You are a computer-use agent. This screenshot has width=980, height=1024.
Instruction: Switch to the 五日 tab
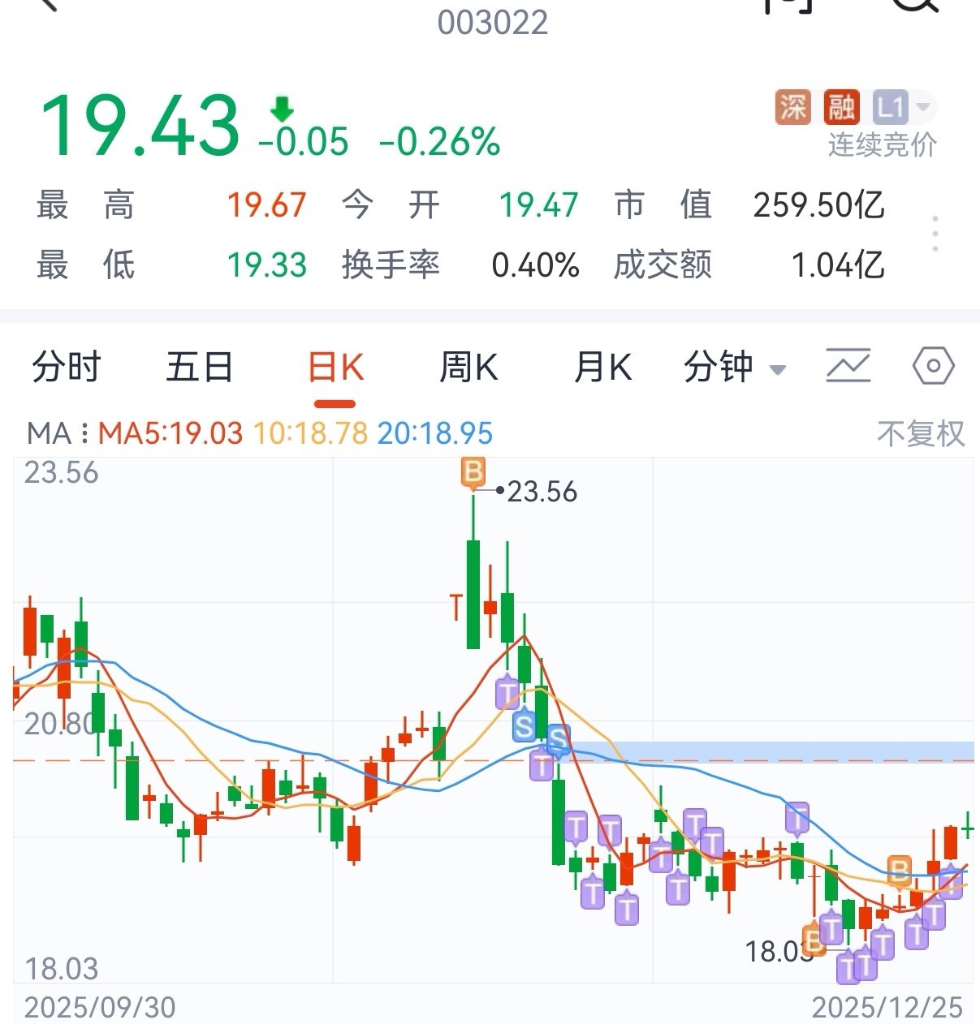200,367
